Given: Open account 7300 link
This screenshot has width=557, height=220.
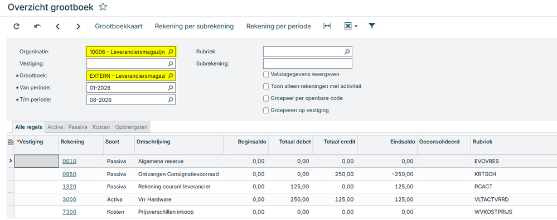Looking at the screenshot, I should [x=69, y=212].
